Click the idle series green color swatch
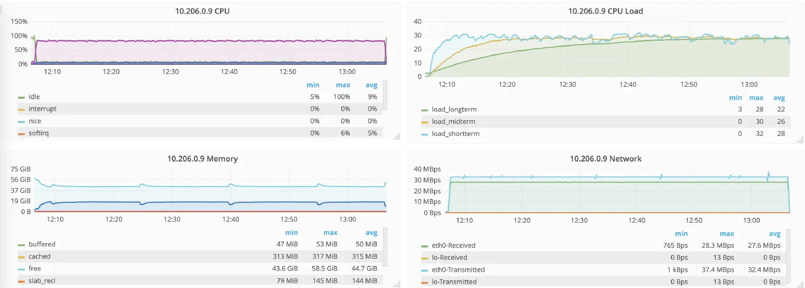The width and height of the screenshot is (805, 288). click(x=21, y=97)
